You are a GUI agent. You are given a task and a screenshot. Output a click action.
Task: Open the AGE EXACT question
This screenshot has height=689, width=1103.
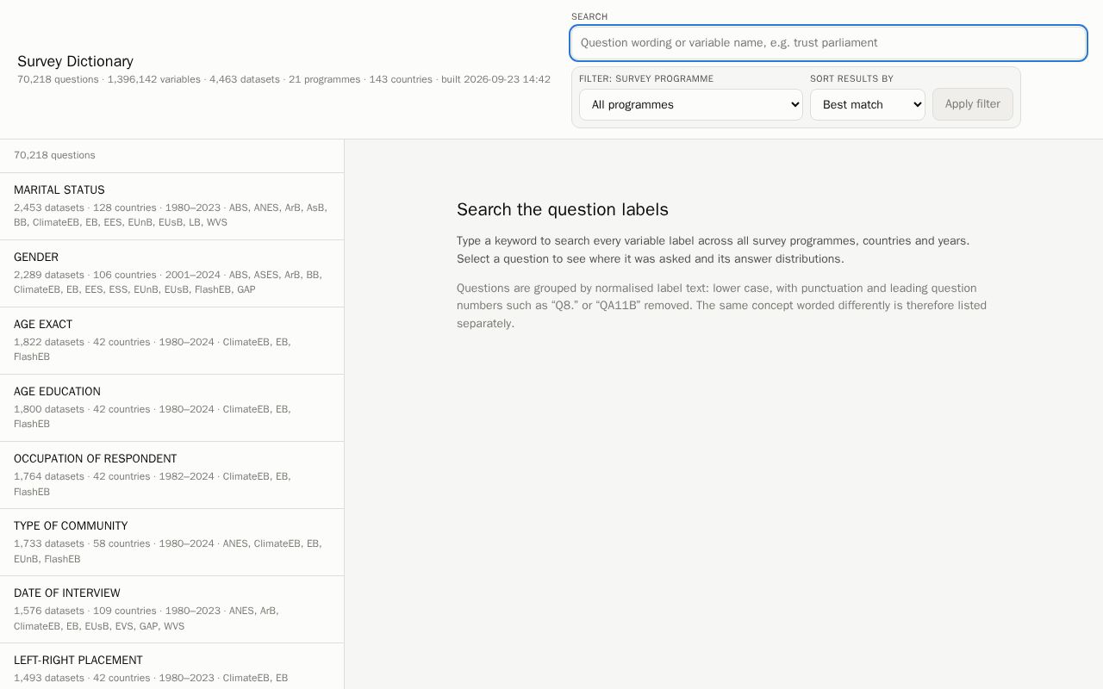(x=171, y=340)
